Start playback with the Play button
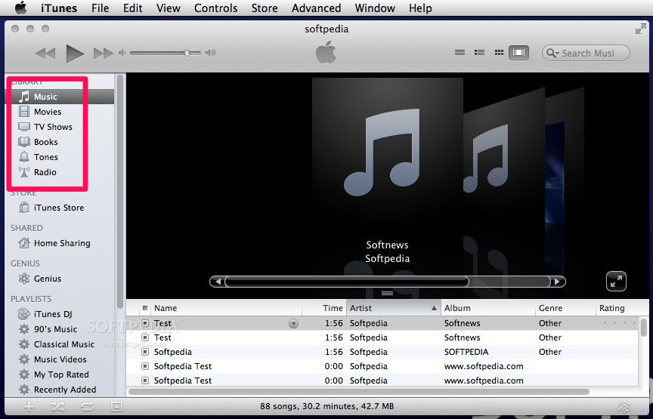The width and height of the screenshot is (653, 419). coord(75,54)
